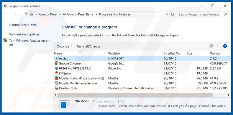Expand address bar history dropdown
Screen dimensions: 233x115
(167, 14)
